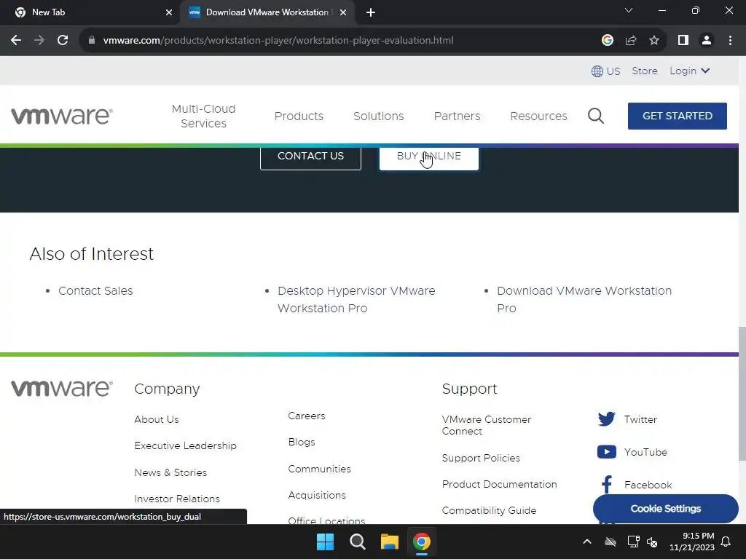746x559 pixels.
Task: Launch File Explorer from taskbar
Action: click(x=389, y=542)
